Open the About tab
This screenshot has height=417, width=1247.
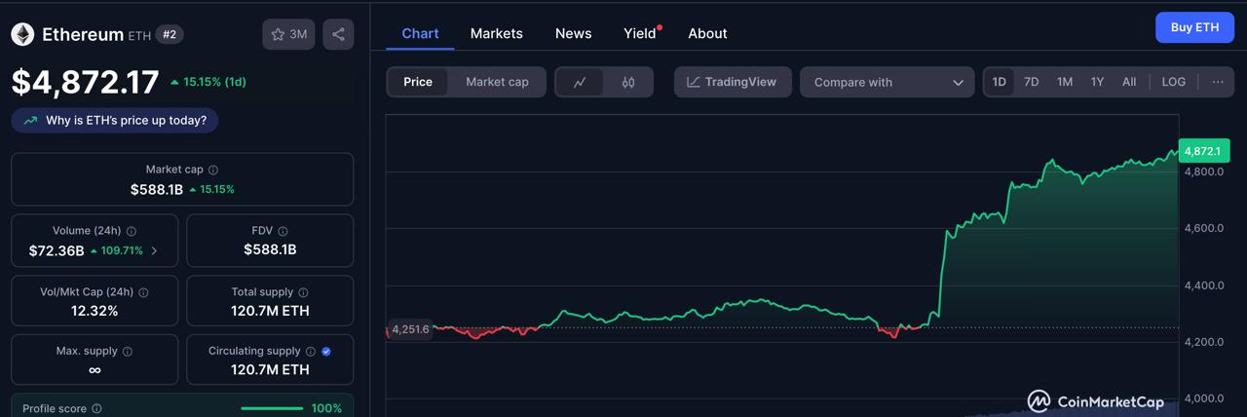[x=707, y=33]
